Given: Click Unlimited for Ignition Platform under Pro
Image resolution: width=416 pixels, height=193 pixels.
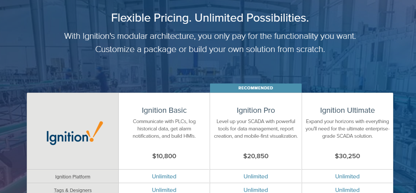Looking at the screenshot, I should click(x=256, y=177).
